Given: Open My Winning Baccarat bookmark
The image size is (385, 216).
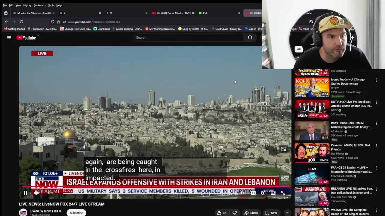Looking at the screenshot, I should point(160,29).
